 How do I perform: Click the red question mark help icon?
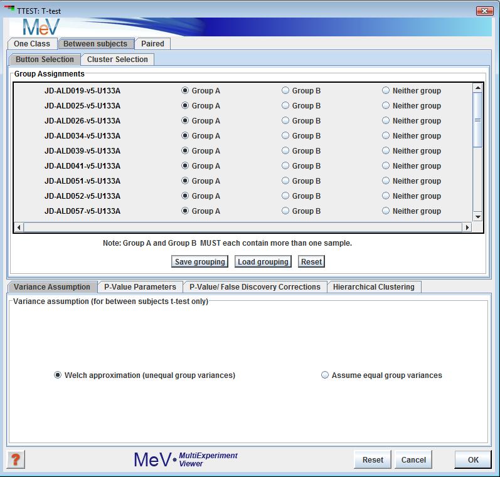[x=16, y=459]
